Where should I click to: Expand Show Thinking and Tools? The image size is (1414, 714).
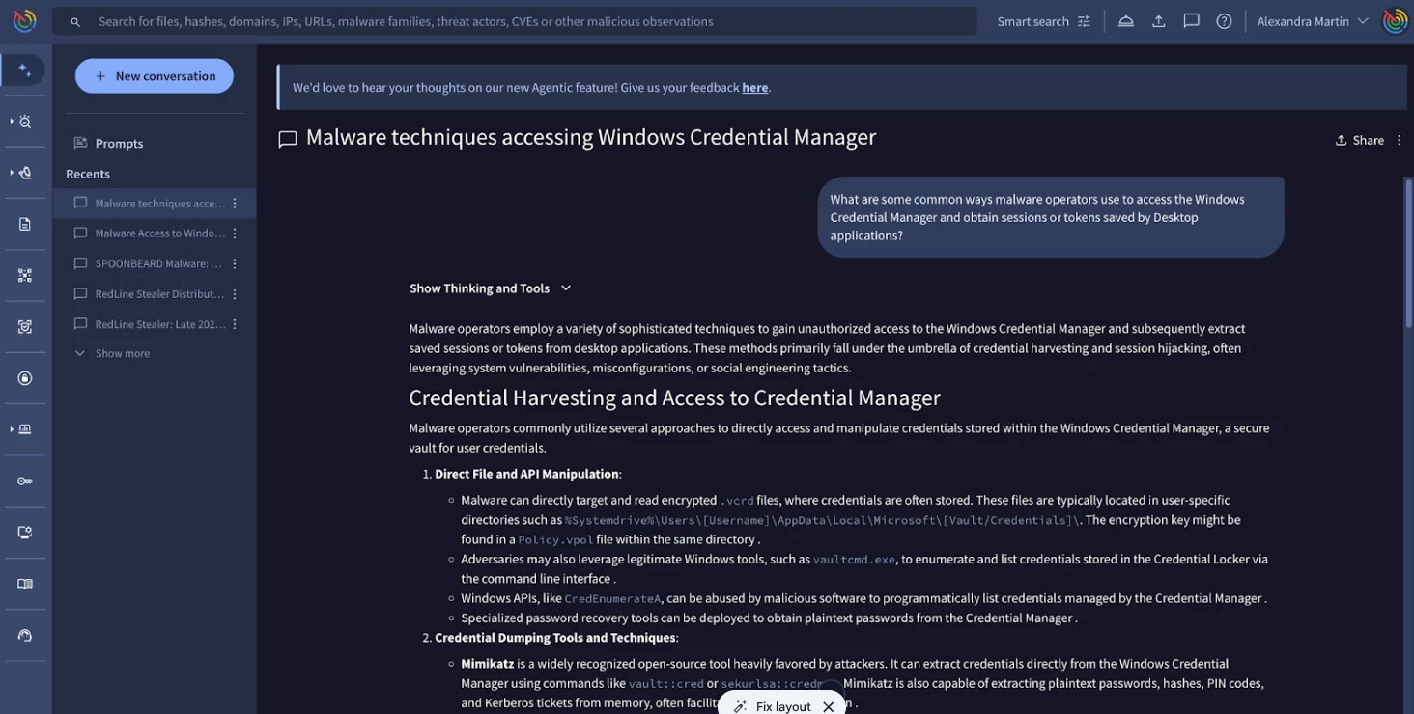[x=491, y=288]
